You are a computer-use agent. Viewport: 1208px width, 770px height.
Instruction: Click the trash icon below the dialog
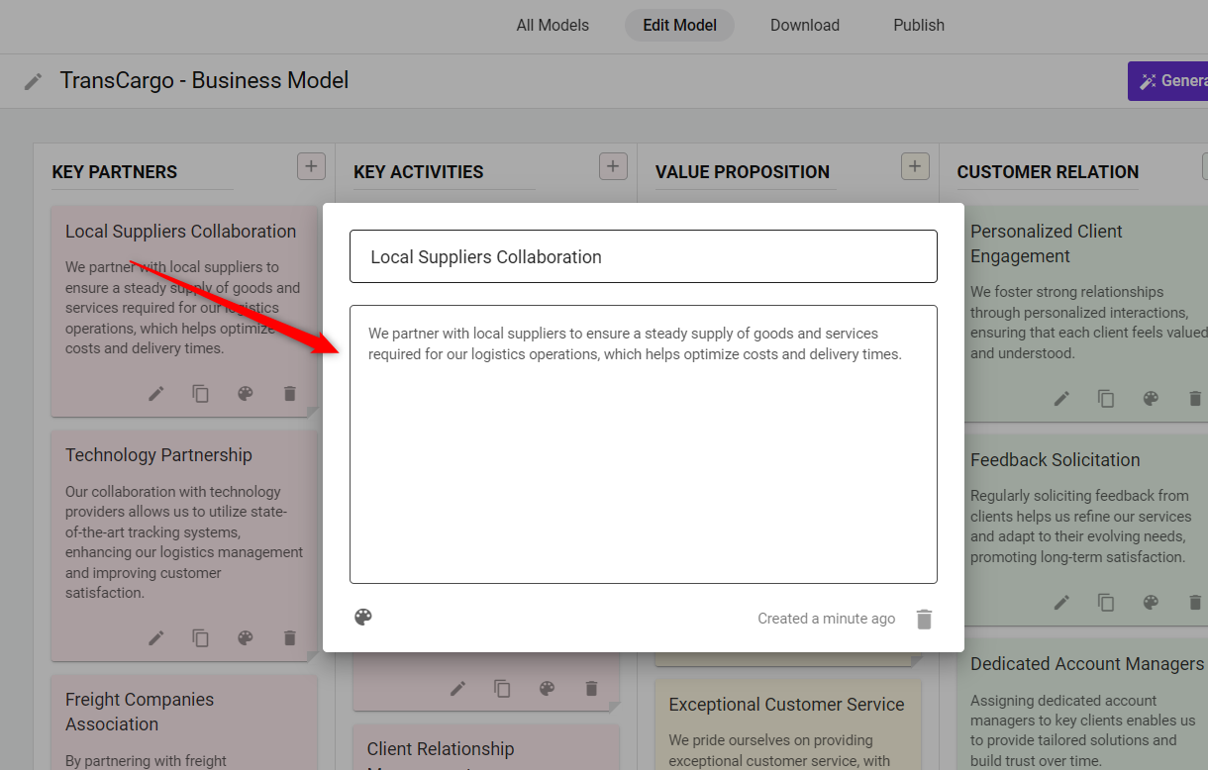(591, 689)
